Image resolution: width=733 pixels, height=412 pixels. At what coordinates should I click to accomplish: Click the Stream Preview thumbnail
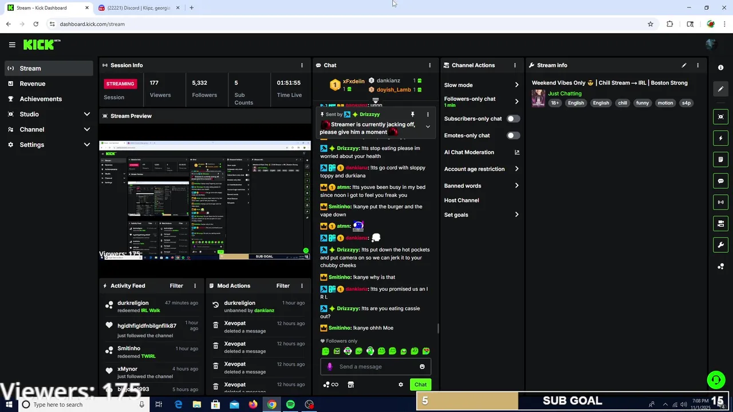pos(205,200)
